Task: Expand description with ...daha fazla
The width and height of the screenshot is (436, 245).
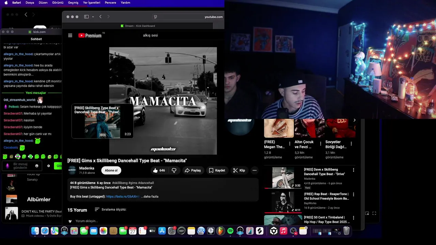Action: (x=150, y=196)
